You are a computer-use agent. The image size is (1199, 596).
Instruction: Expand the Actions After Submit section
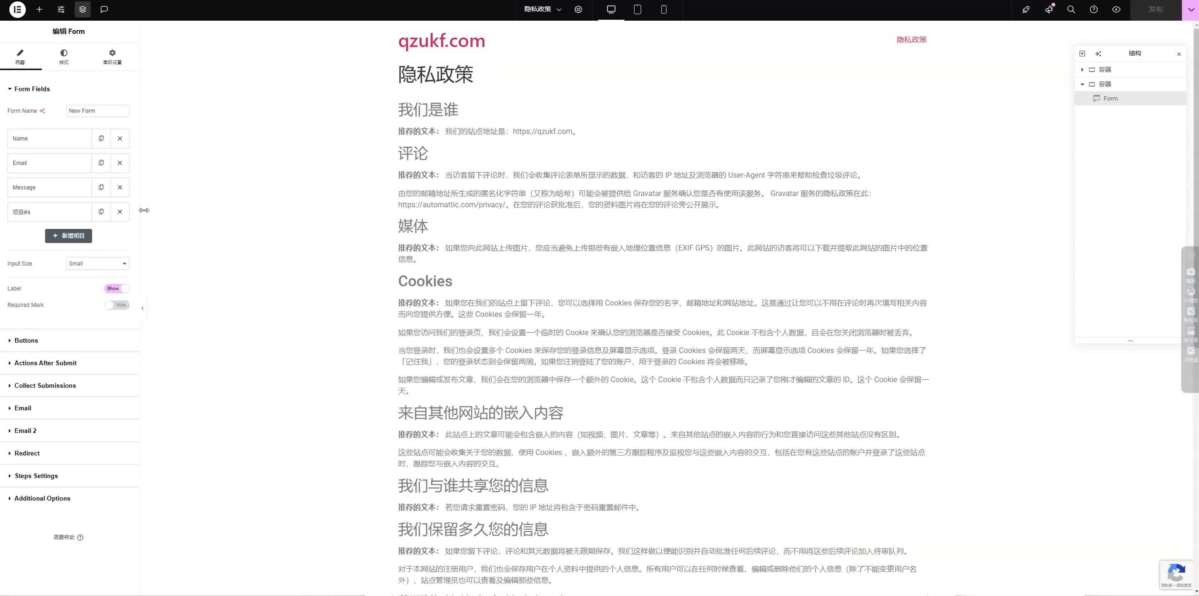[x=45, y=363]
